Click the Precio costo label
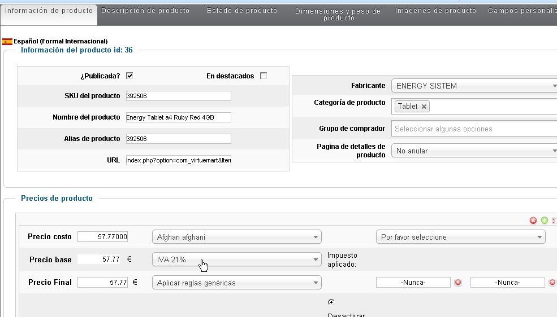The image size is (557, 317). 50,236
